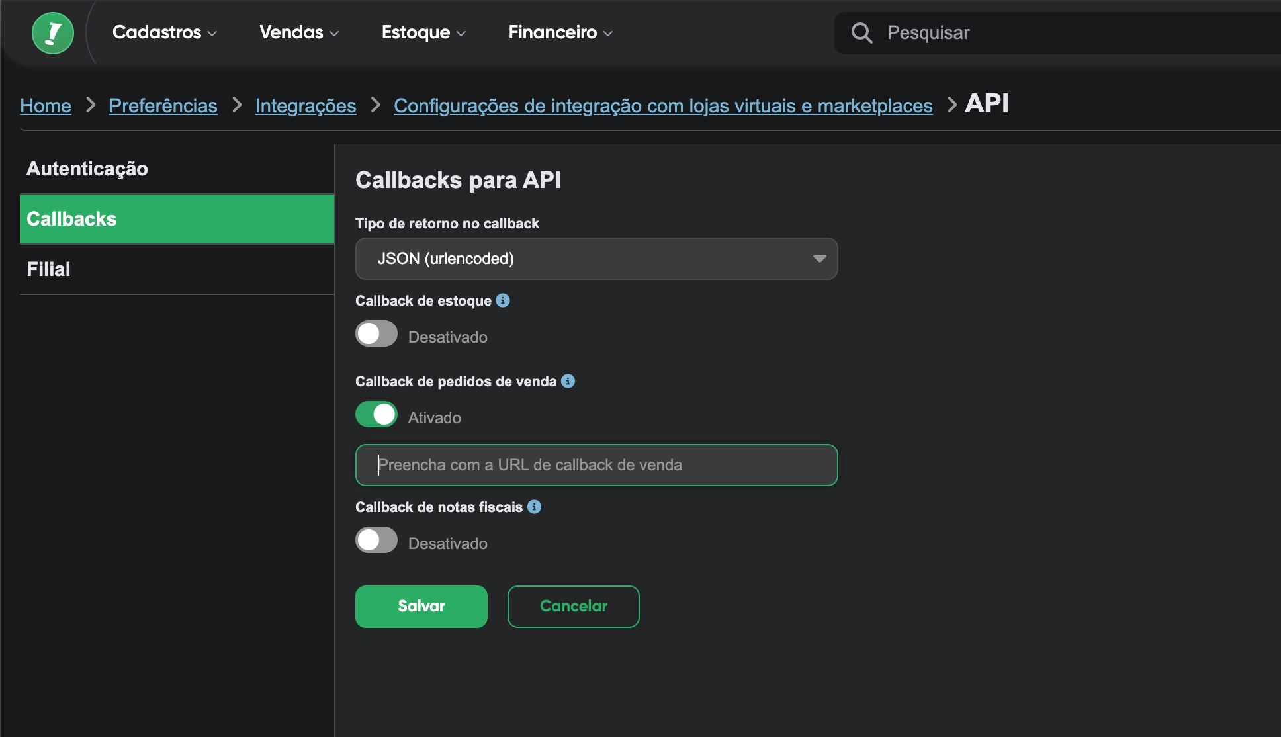This screenshot has height=737, width=1281.
Task: Click the Cancelar button
Action: (573, 606)
